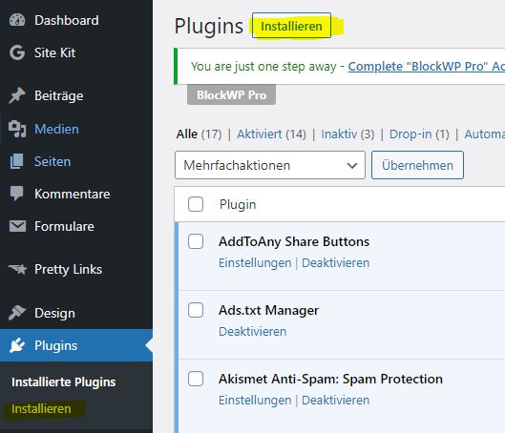This screenshot has height=433, width=505.
Task: Open Installieren submenu under Plugins
Action: [41, 409]
